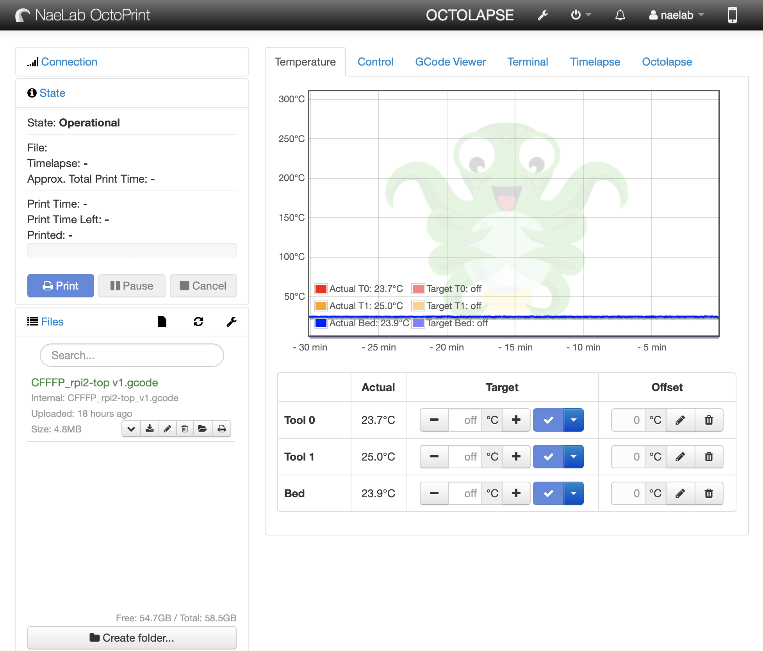The height and width of the screenshot is (651, 763).
Task: Delete the CFFFP_rpi2-top gcode file
Action: pos(185,429)
